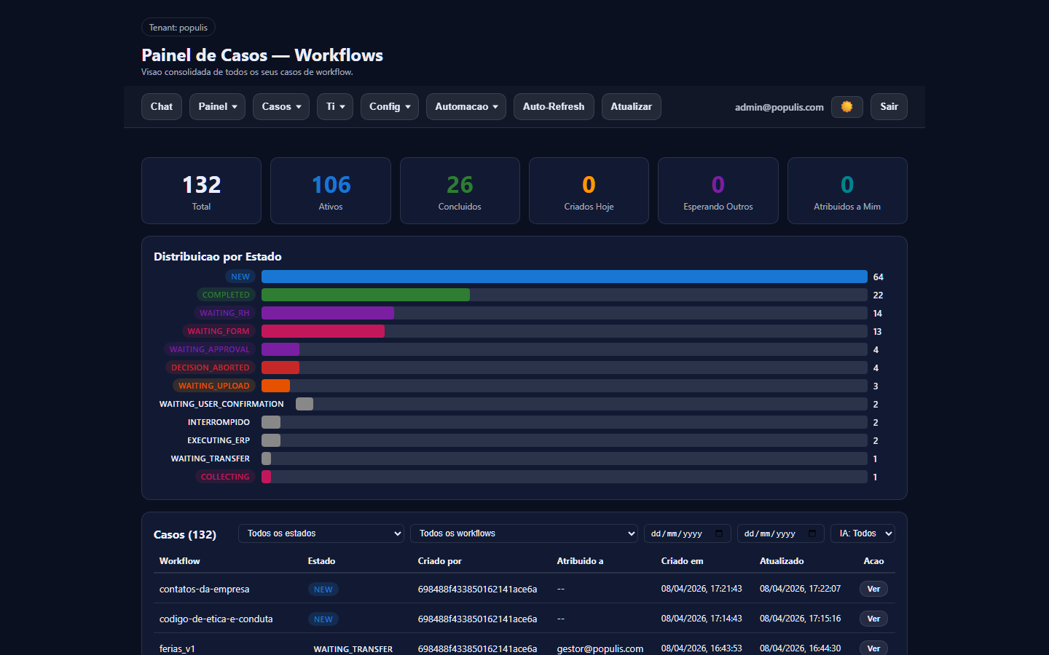Viewport: 1049px width, 655px height.
Task: Click Sair to log out
Action: click(889, 106)
